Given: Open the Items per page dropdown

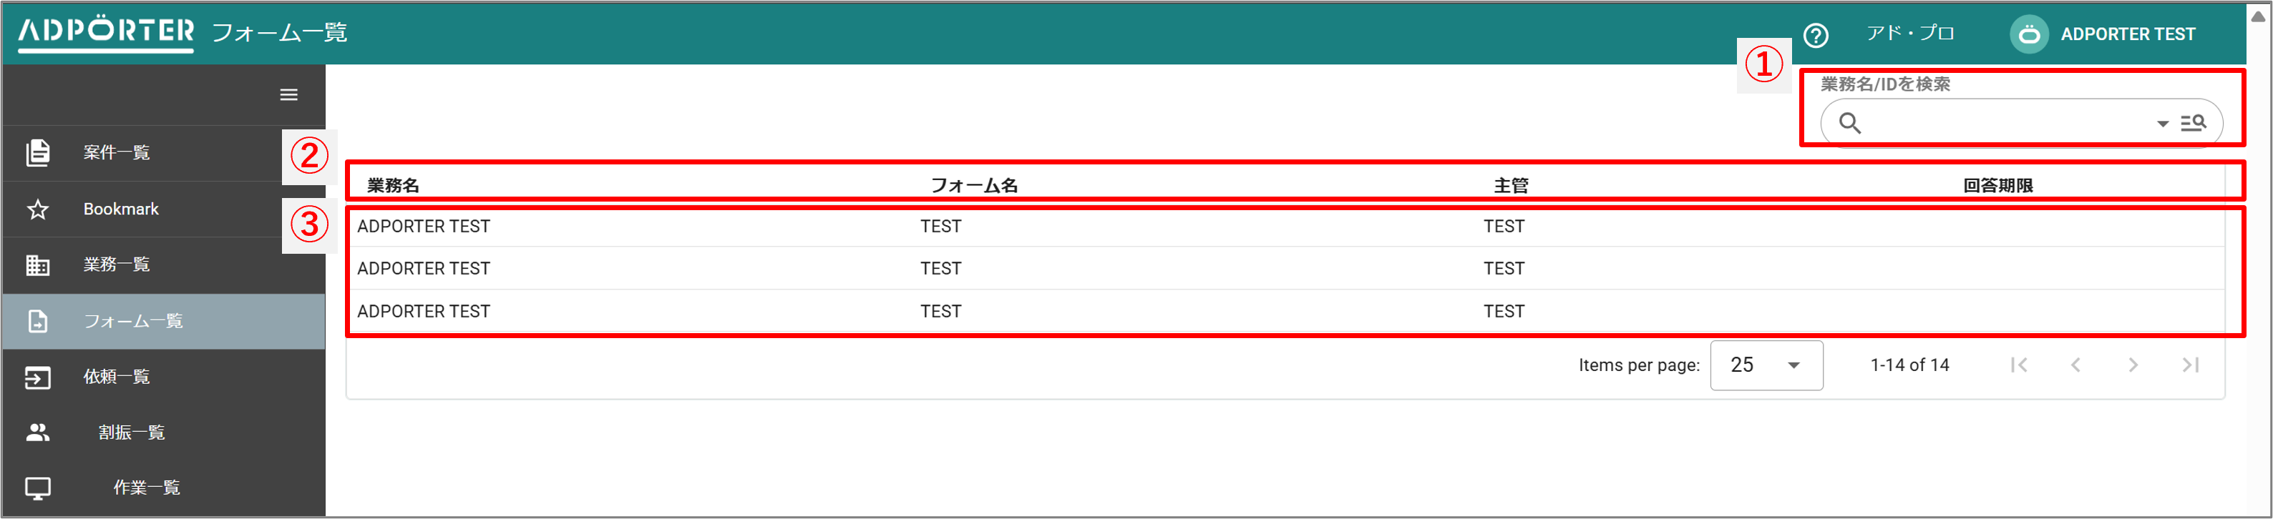Looking at the screenshot, I should pyautogui.click(x=1766, y=365).
